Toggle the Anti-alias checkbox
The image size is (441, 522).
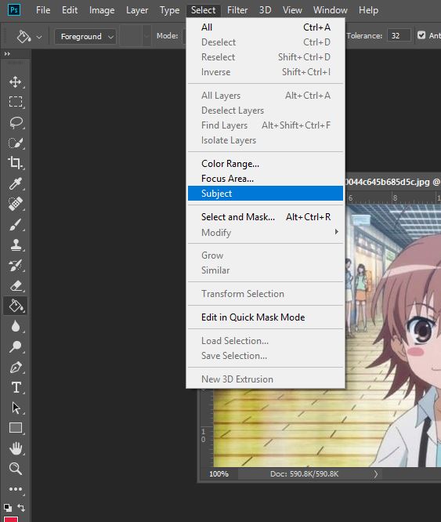pos(421,35)
